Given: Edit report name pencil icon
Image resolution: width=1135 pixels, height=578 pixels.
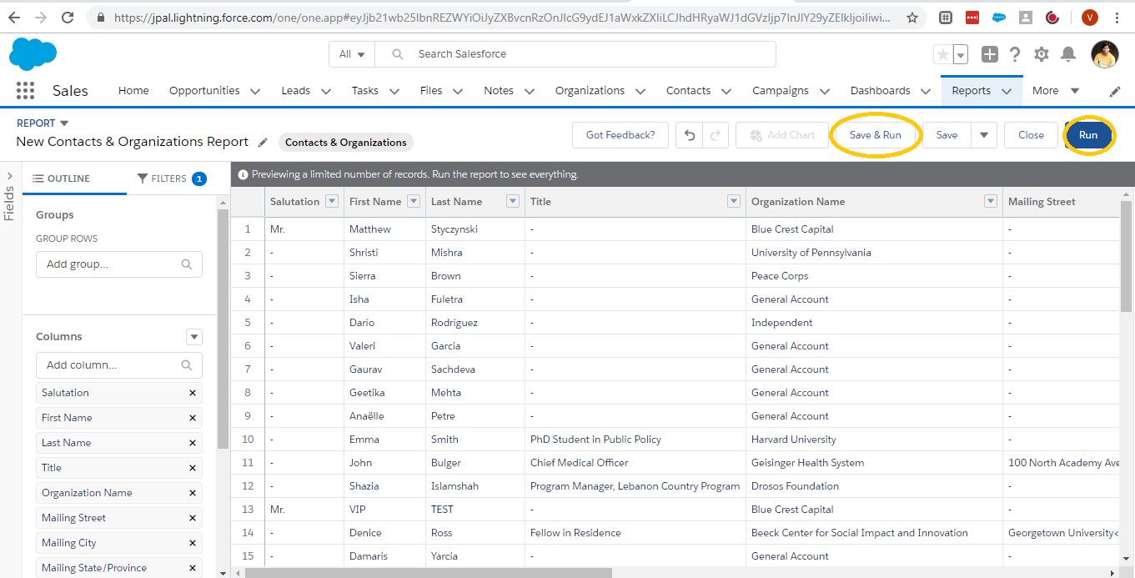Looking at the screenshot, I should 263,143.
